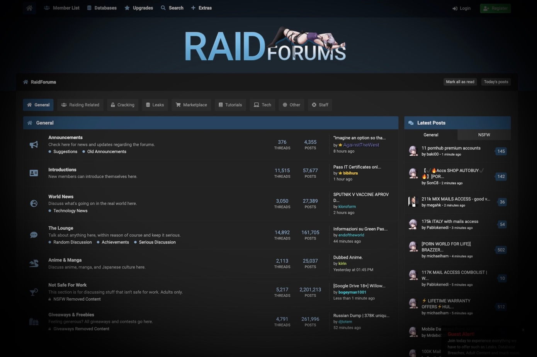This screenshot has width=537, height=357.
Task: Close the Guest Alert popup
Action: point(523,330)
